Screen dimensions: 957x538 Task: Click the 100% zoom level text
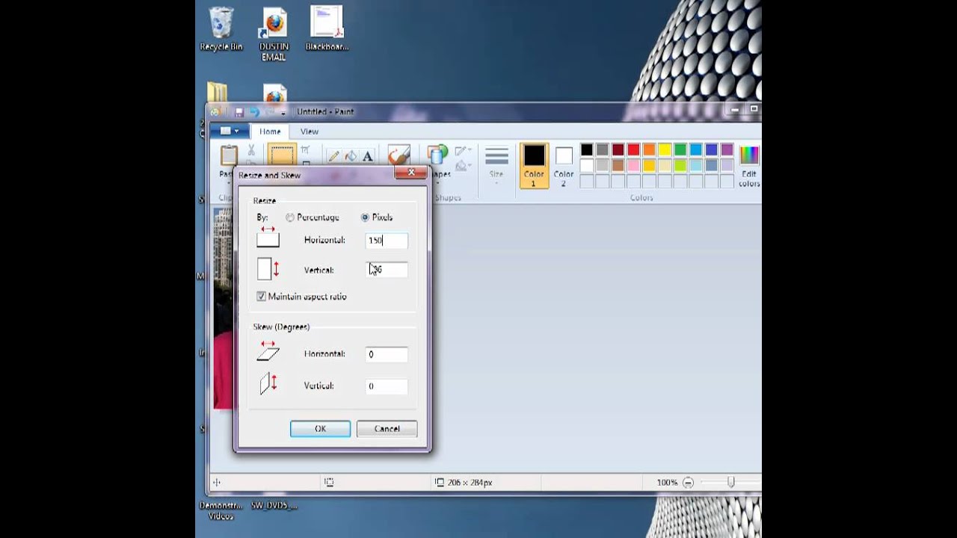667,483
